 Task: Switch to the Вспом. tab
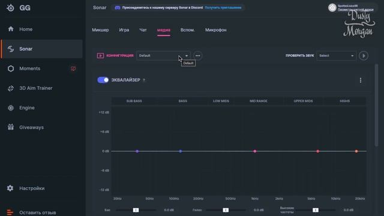click(187, 30)
